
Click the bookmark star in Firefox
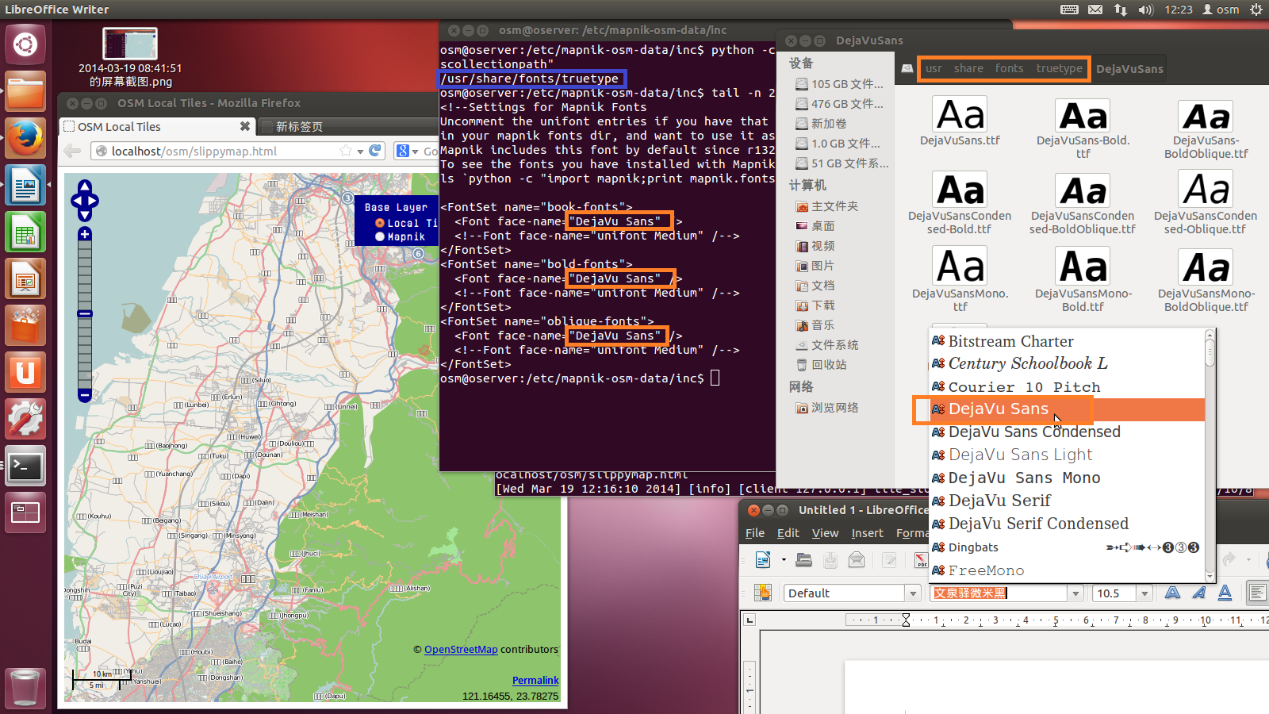point(346,151)
